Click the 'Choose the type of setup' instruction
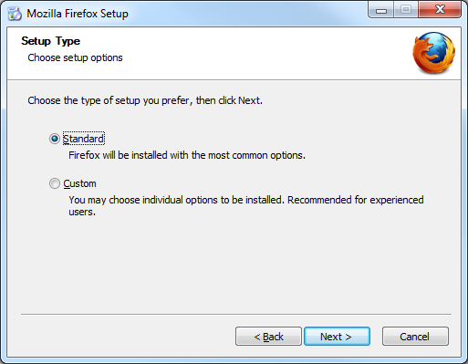The width and height of the screenshot is (468, 364). 145,100
